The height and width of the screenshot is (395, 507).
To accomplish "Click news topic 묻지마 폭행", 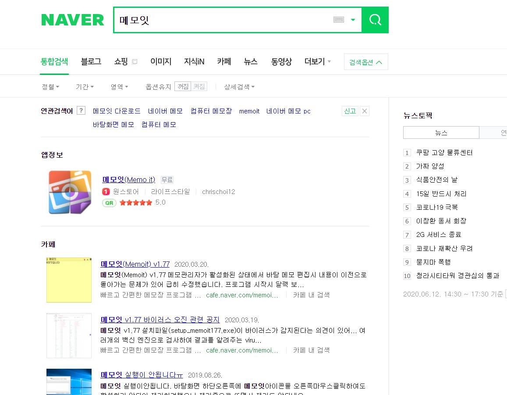I will click(x=433, y=262).
